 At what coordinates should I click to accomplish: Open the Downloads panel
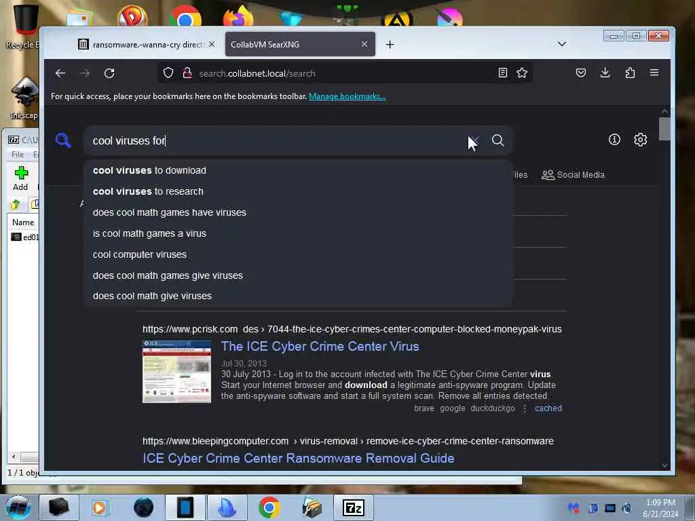point(605,73)
